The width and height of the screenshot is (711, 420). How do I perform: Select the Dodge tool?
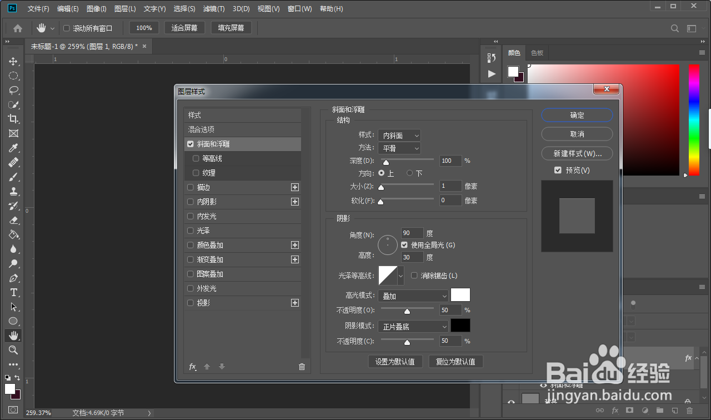13,263
